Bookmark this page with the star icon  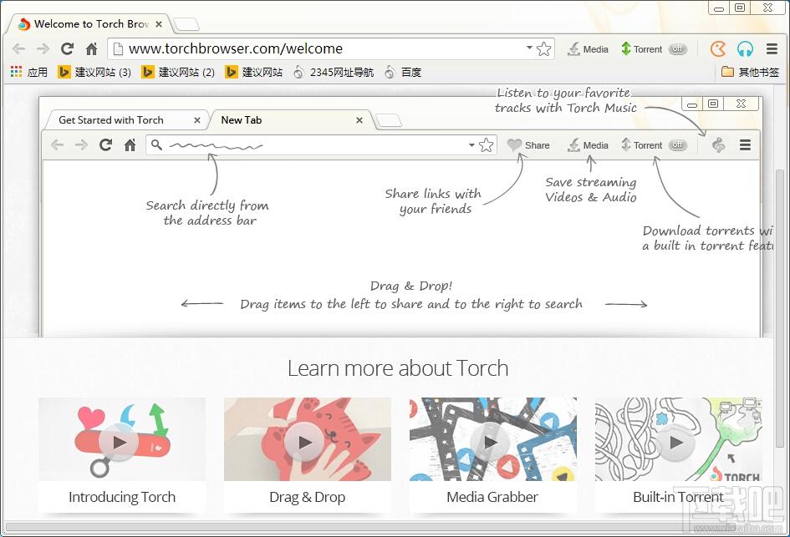coord(543,48)
